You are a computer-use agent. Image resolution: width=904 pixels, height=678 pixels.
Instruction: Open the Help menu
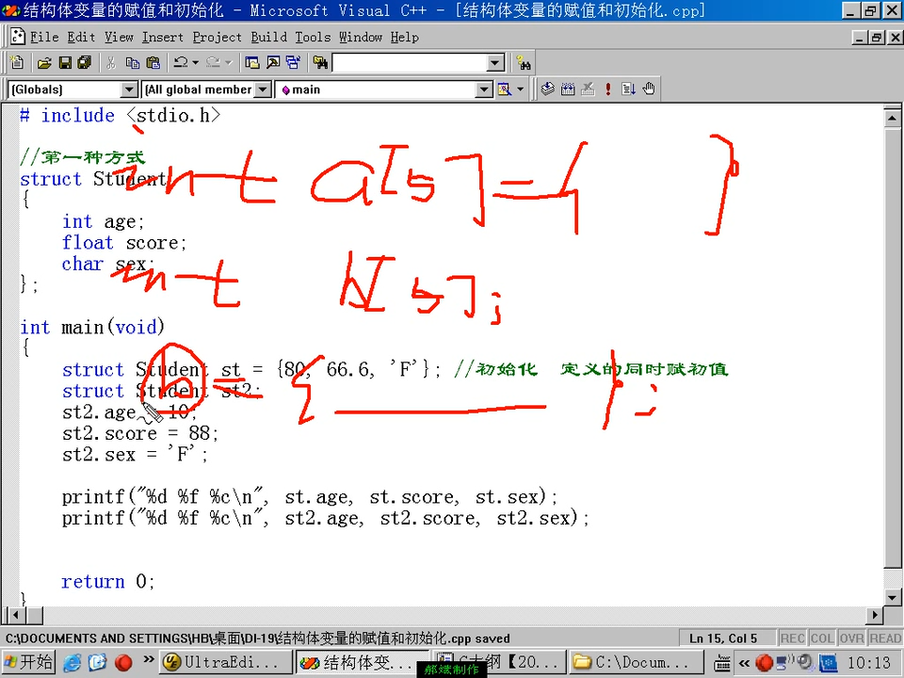[405, 37]
